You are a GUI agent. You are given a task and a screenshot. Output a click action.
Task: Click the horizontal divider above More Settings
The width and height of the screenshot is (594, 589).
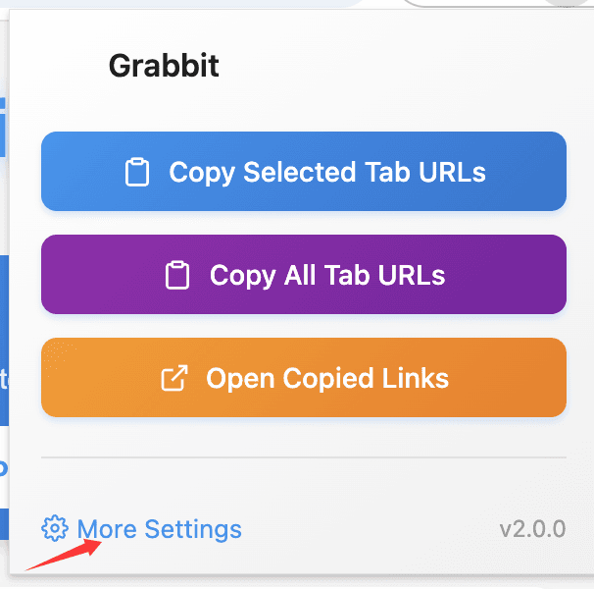[x=304, y=457]
